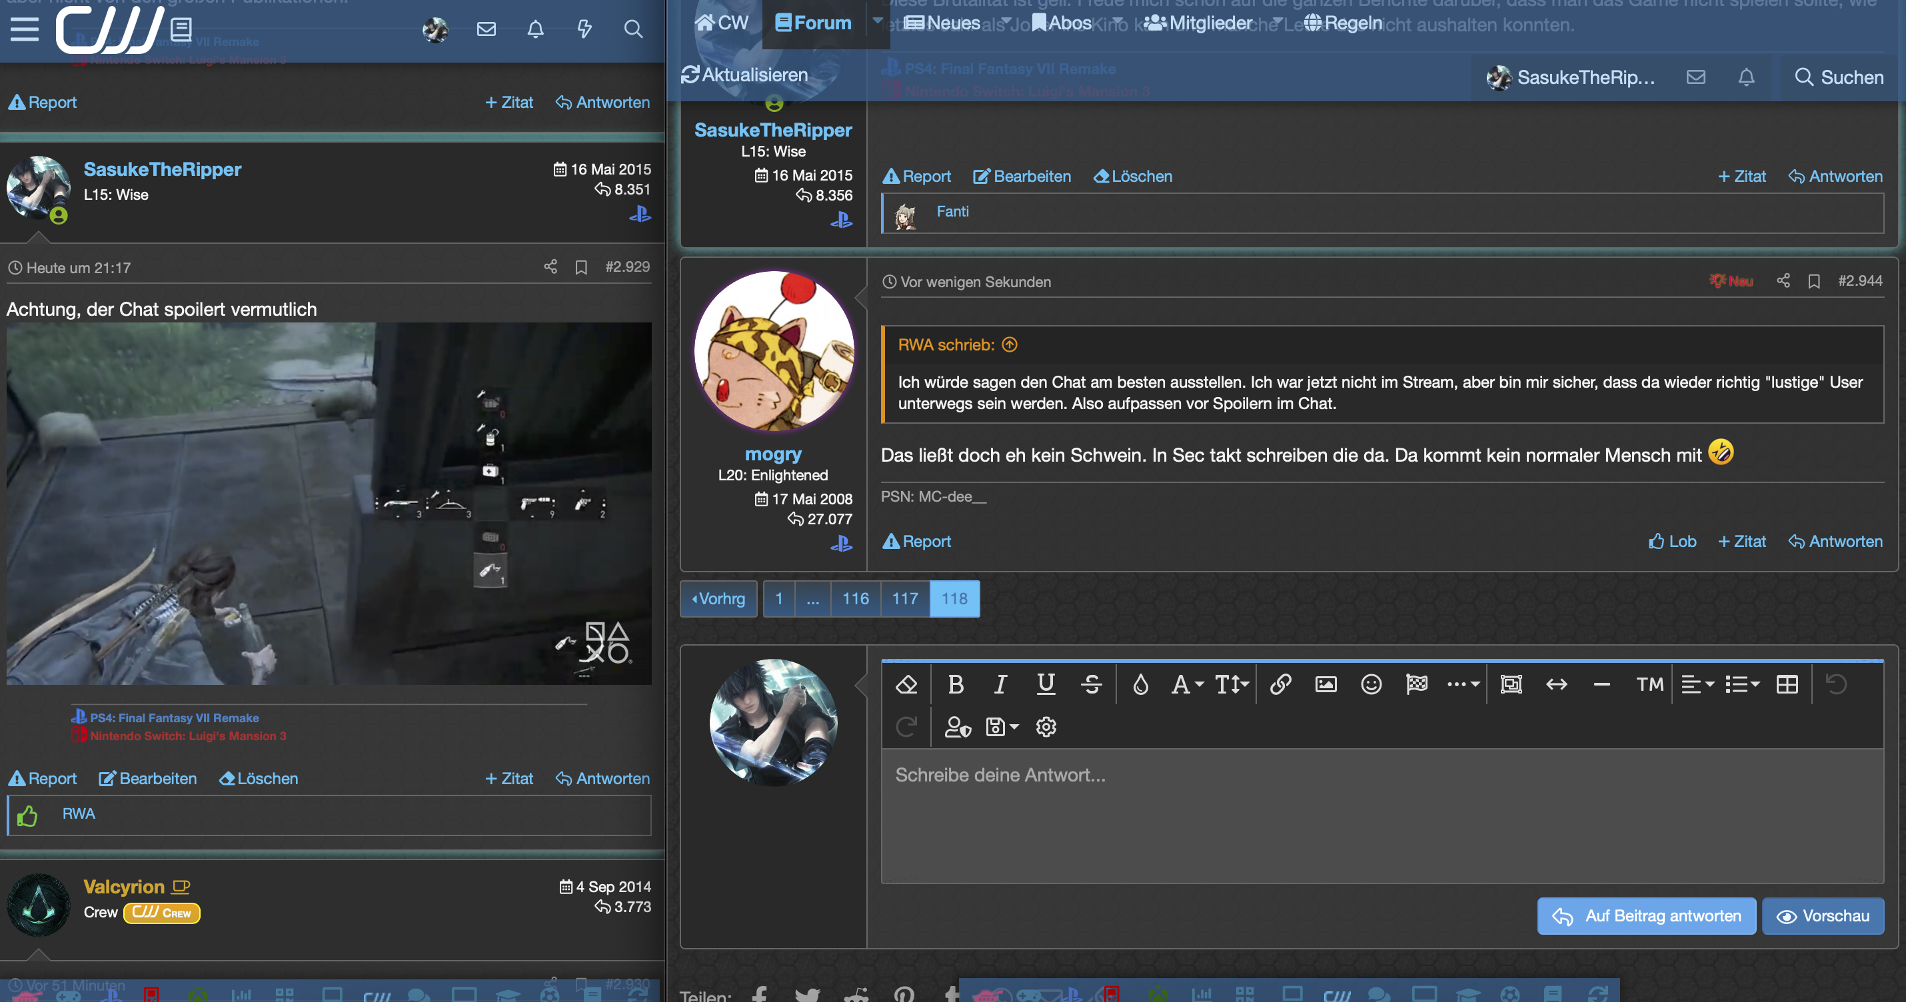Open hamburger menu in left window
The width and height of the screenshot is (1906, 1002).
point(25,29)
